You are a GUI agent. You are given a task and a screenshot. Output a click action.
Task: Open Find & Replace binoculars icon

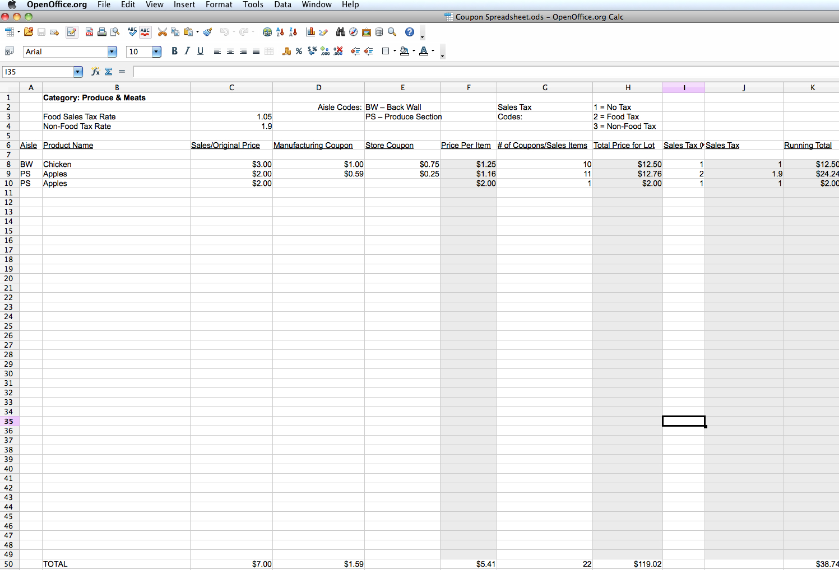tap(340, 32)
